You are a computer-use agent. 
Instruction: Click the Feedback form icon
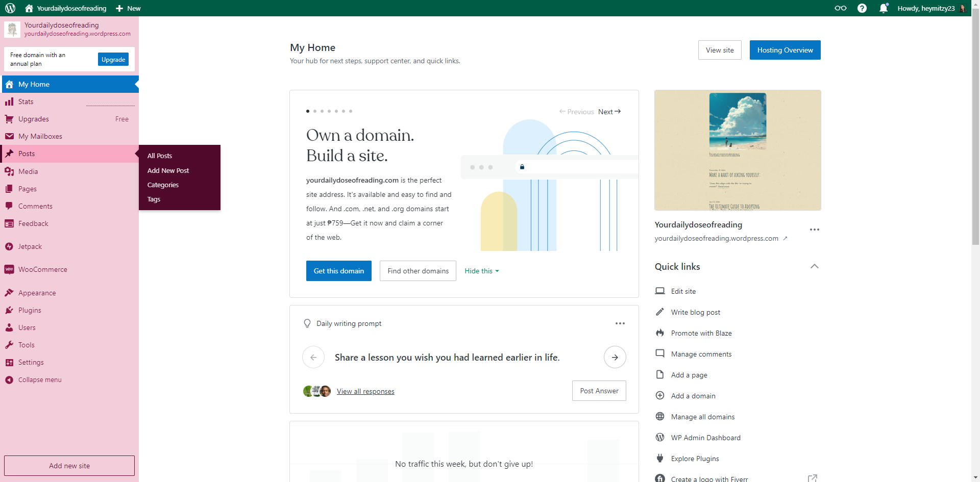click(9, 223)
